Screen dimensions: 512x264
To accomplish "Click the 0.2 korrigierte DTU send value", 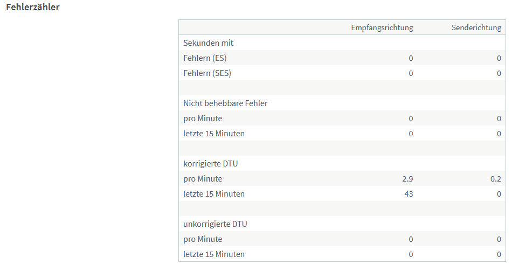I will [x=496, y=179].
